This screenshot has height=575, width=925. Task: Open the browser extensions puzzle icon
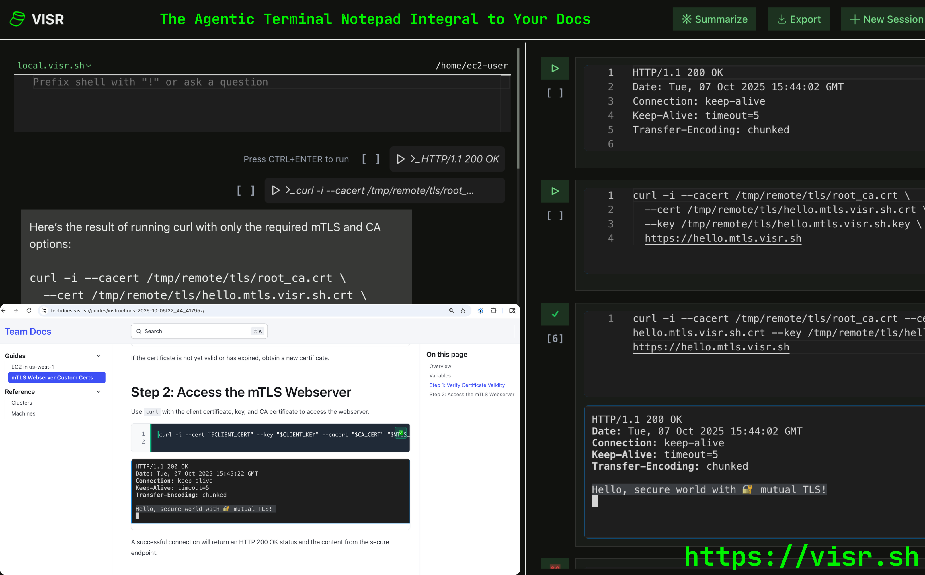tap(493, 311)
